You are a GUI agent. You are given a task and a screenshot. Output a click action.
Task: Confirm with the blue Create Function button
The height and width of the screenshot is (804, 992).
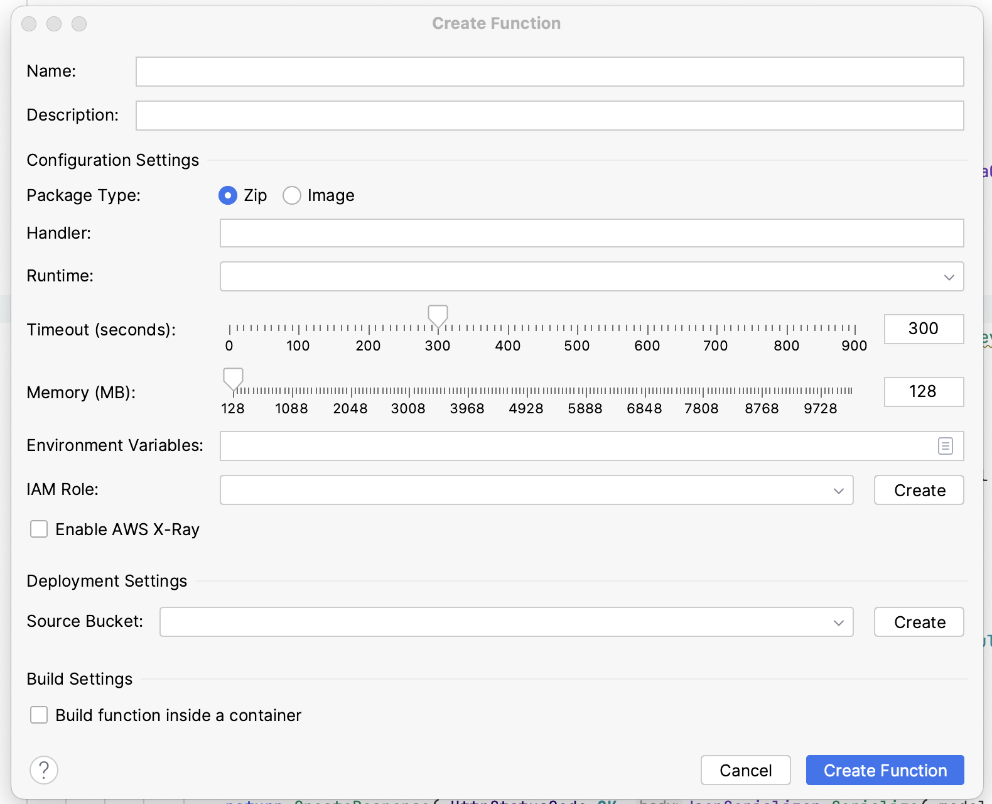click(x=885, y=770)
